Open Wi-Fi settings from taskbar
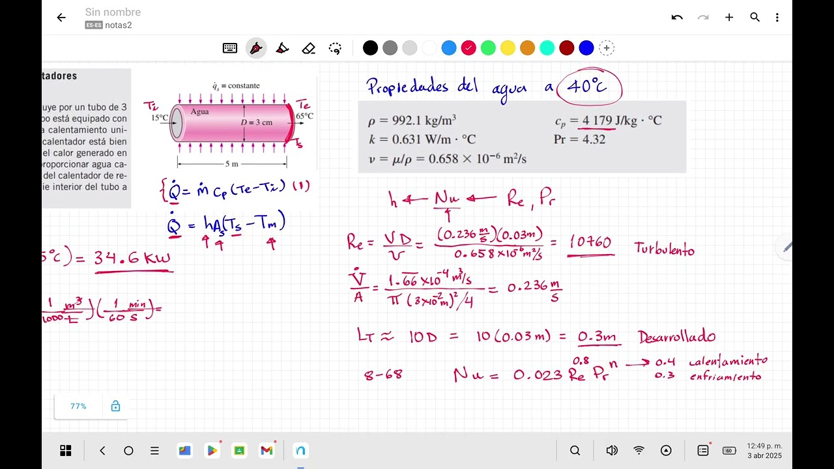The width and height of the screenshot is (834, 469). coord(639,451)
